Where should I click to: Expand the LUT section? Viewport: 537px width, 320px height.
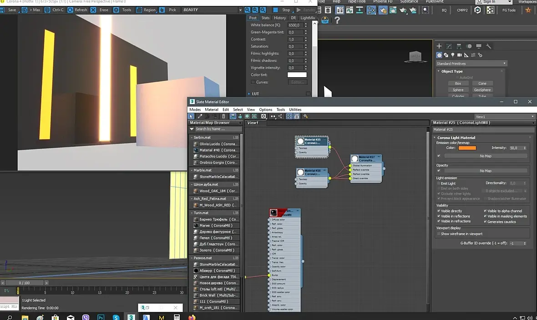(249, 94)
